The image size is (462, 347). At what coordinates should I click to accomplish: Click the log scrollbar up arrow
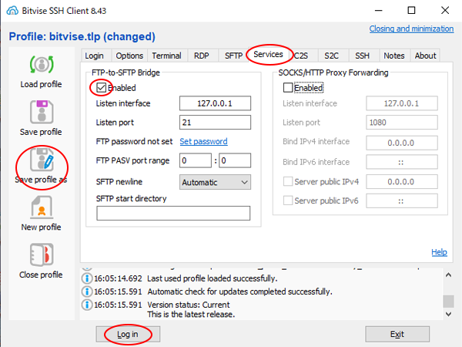pyautogui.click(x=448, y=275)
